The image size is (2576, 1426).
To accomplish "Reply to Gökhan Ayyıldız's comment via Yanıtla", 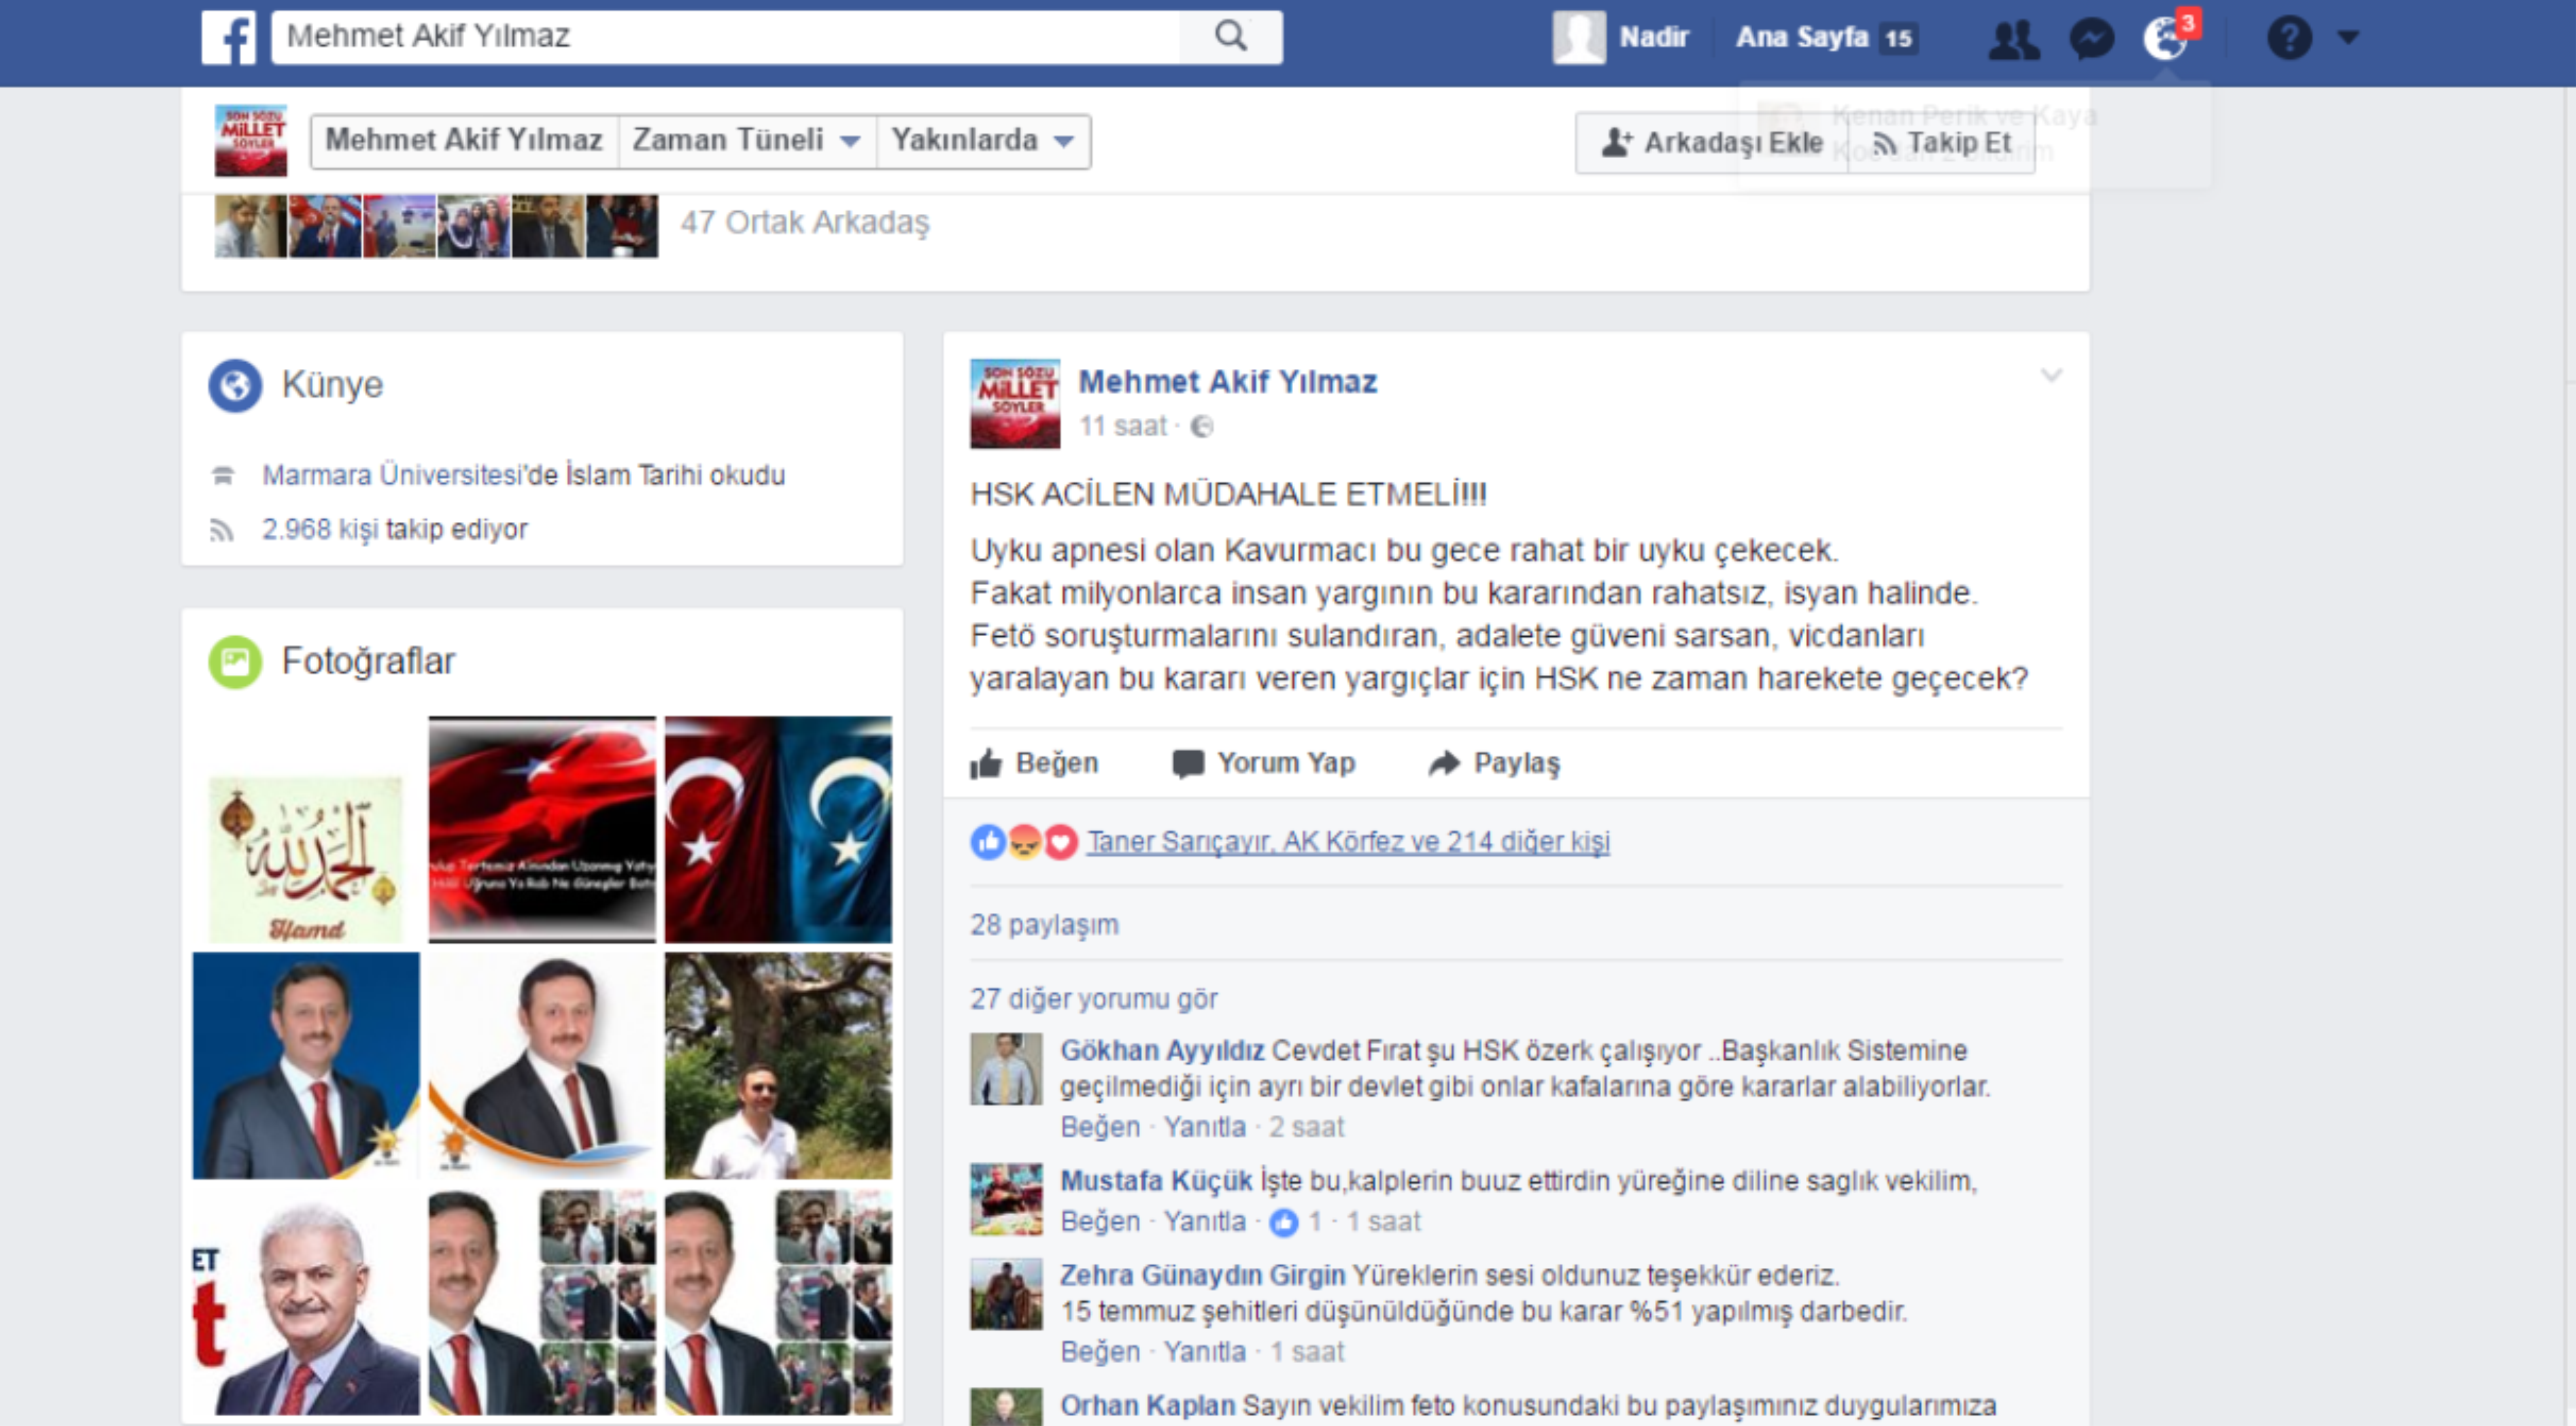I will coord(1205,1127).
